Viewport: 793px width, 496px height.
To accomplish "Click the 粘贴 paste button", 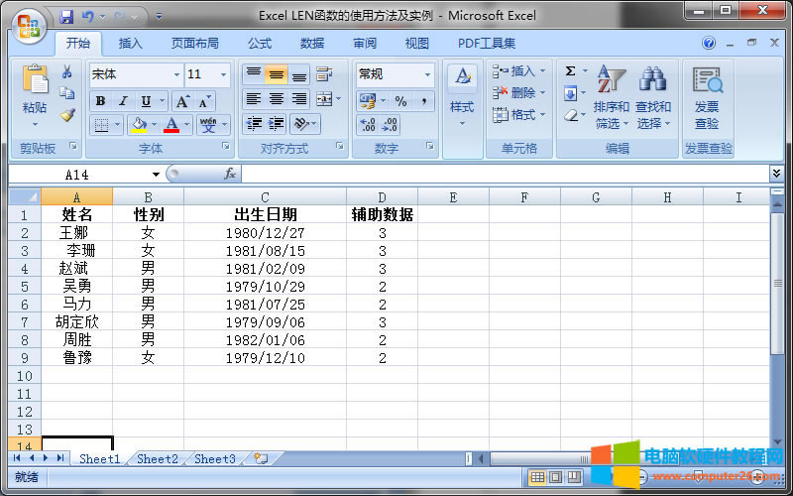I will pyautogui.click(x=35, y=97).
